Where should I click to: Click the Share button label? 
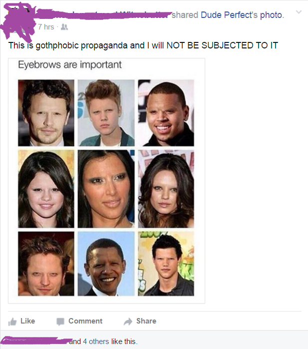click(146, 321)
